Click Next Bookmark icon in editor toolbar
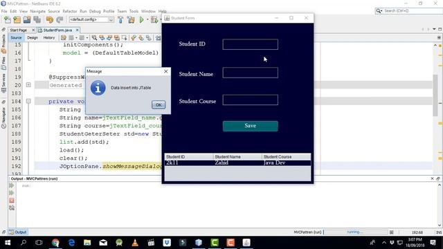This screenshot has width=443, height=249. tap(141, 37)
